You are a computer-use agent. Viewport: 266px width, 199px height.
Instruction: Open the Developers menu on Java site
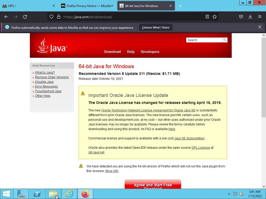click(x=150, y=52)
